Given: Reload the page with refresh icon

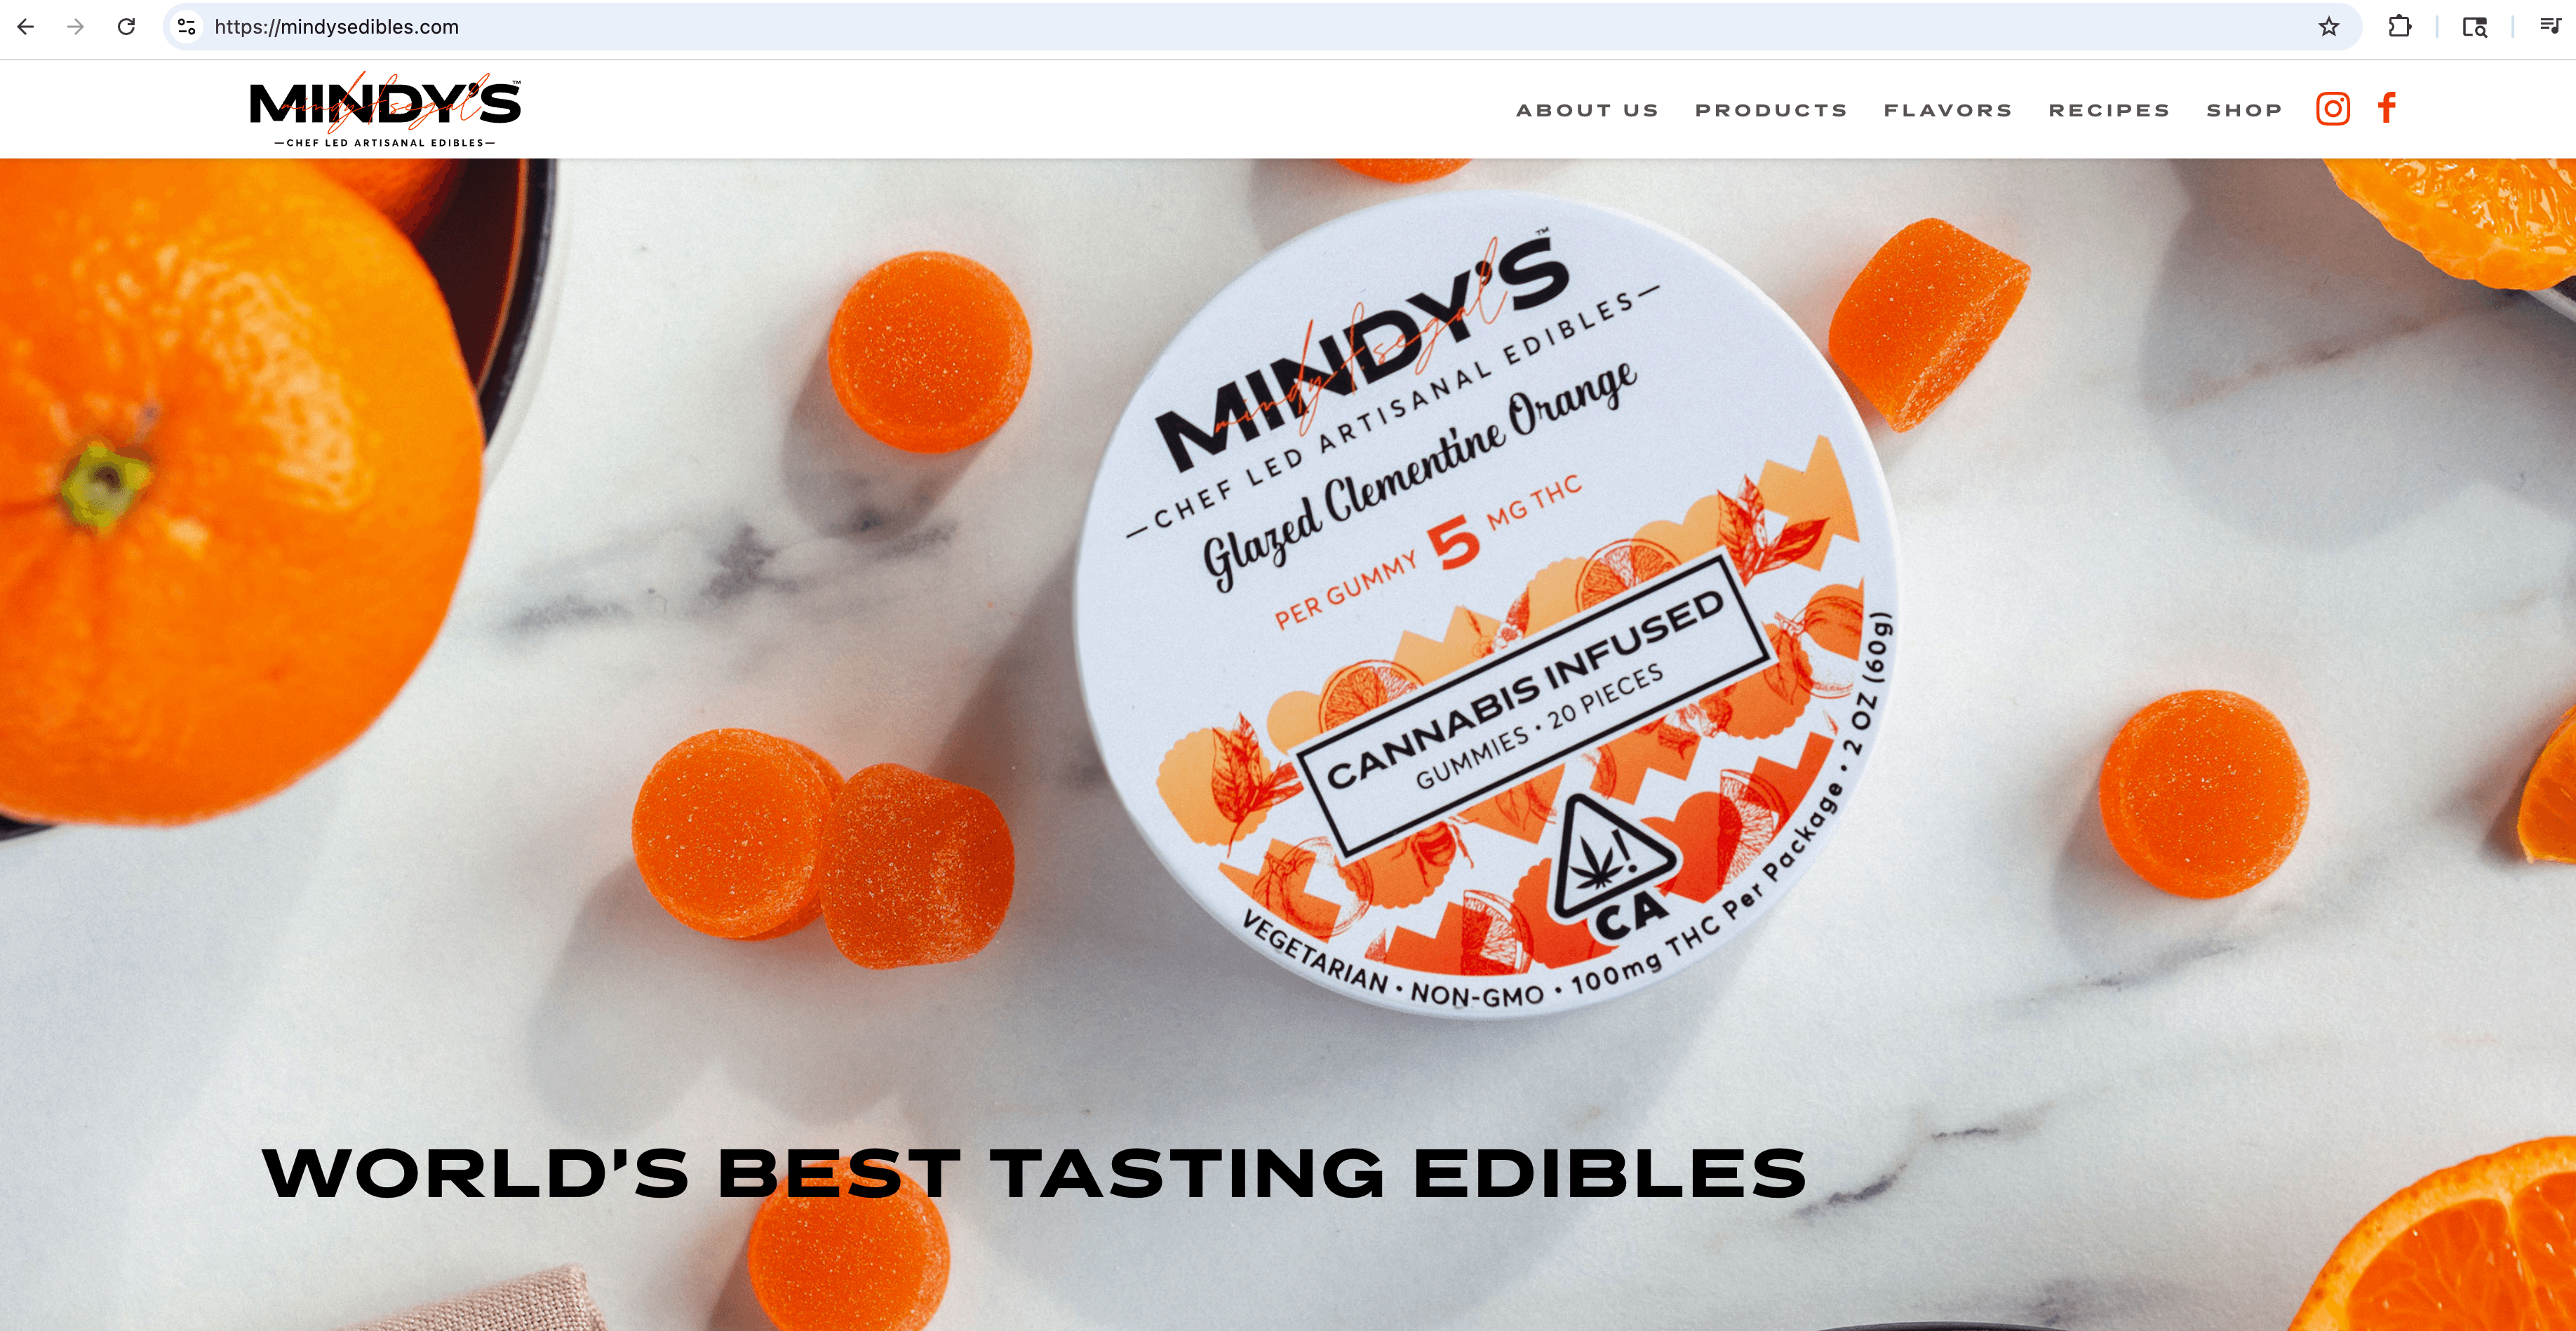Looking at the screenshot, I should click(126, 27).
